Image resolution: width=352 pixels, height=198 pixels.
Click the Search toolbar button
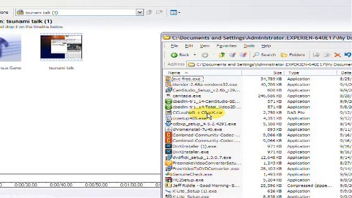tap(264, 55)
